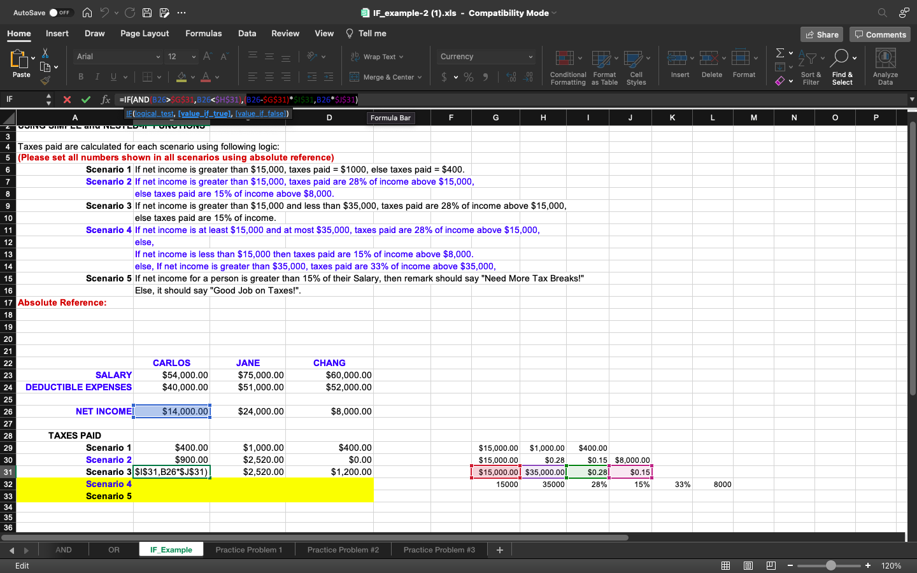The width and height of the screenshot is (917, 573).
Task: Select the Insert Function fx icon
Action: click(106, 99)
